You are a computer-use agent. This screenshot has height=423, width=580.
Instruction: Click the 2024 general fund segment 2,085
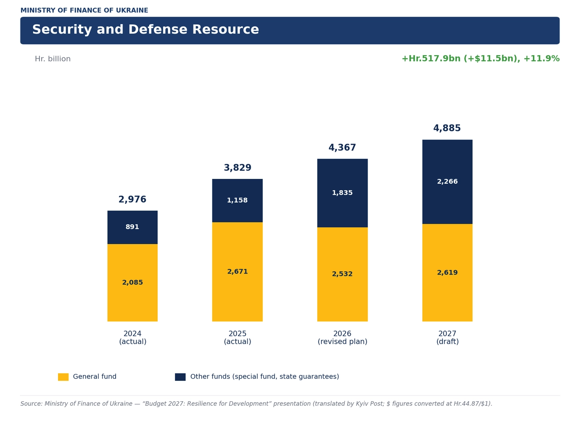click(x=132, y=283)
